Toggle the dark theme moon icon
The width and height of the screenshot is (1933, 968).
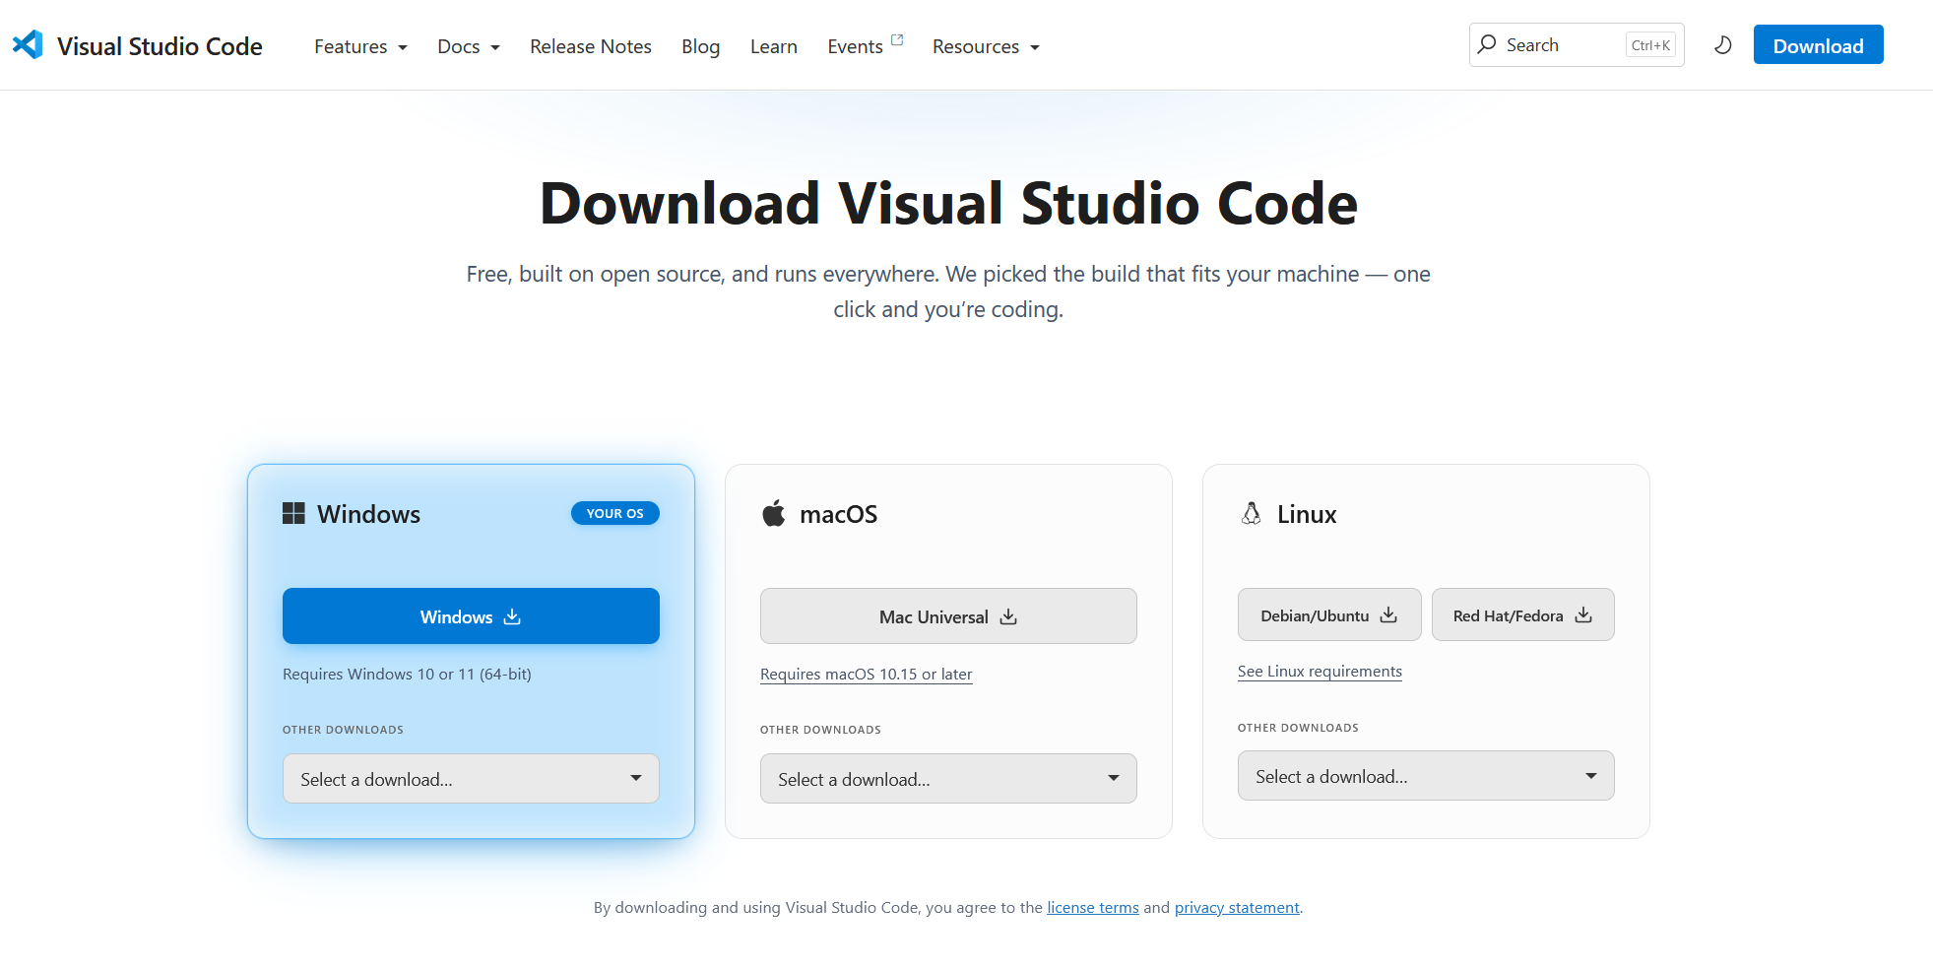(1722, 45)
